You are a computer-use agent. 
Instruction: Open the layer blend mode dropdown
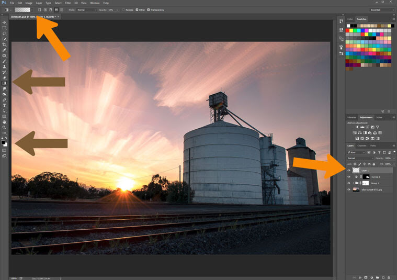[x=360, y=158]
